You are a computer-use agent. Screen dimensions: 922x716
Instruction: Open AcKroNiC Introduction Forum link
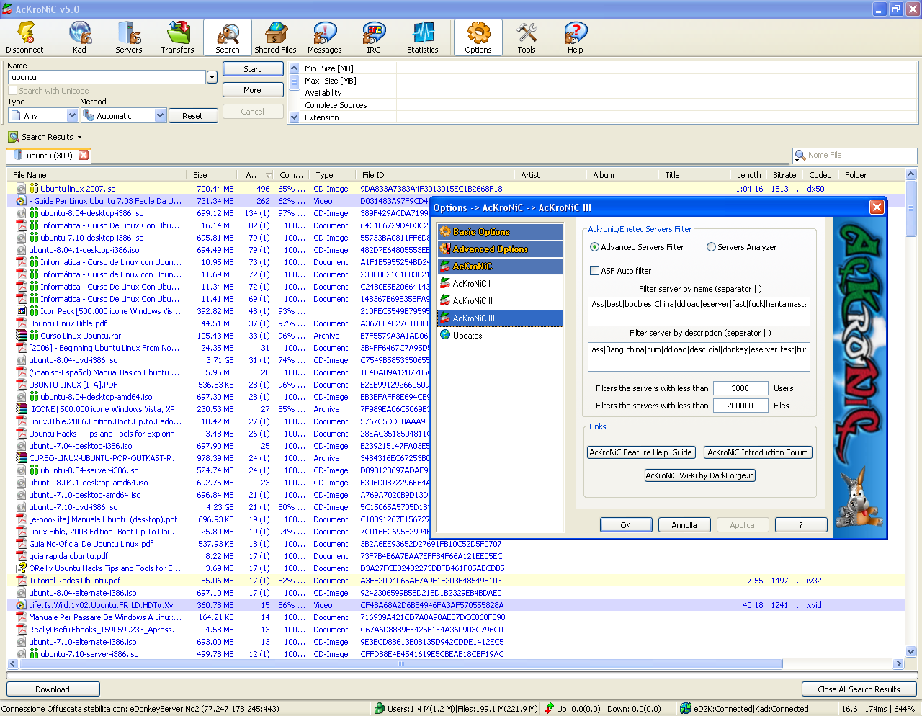coord(758,452)
